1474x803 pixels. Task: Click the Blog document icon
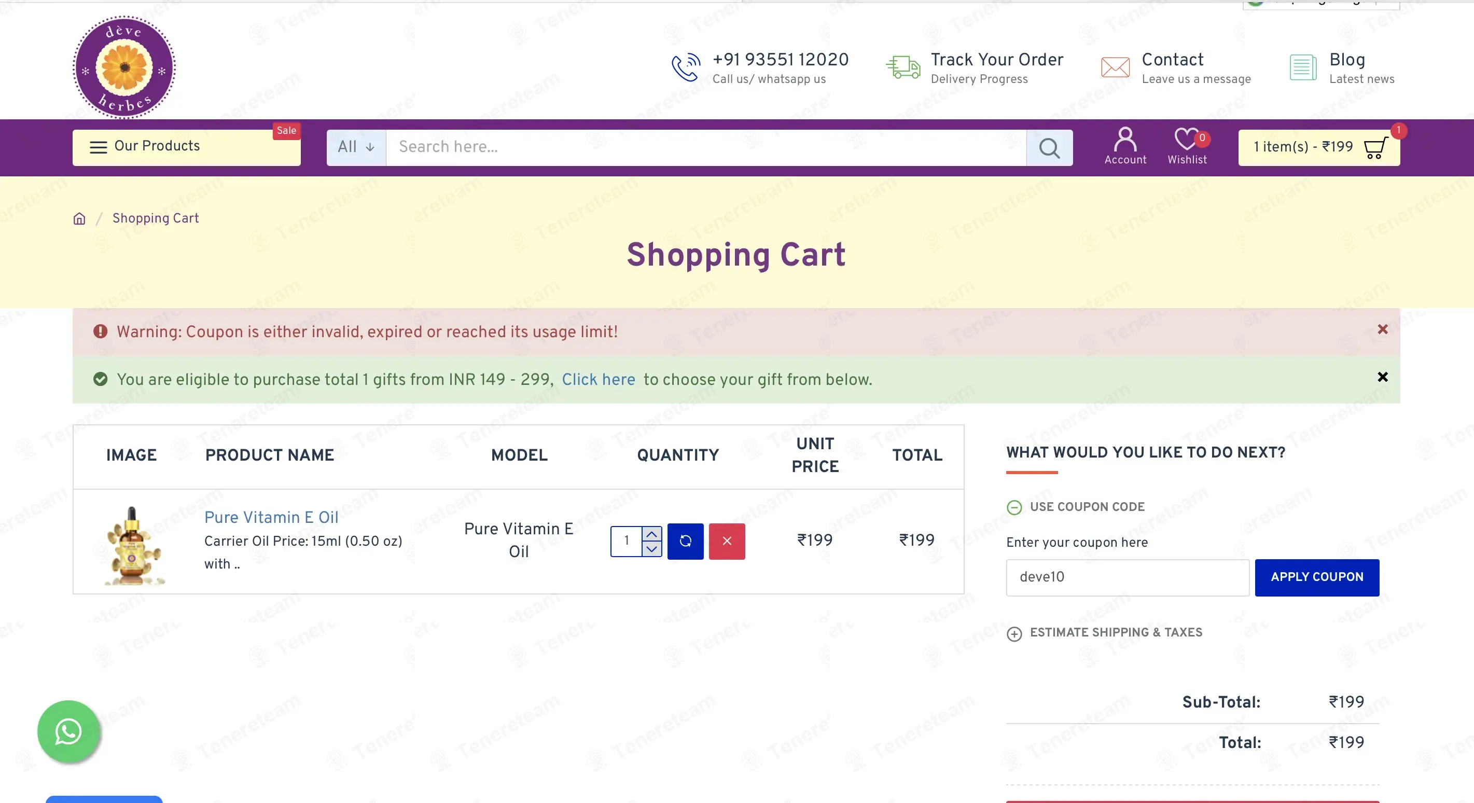coord(1303,67)
